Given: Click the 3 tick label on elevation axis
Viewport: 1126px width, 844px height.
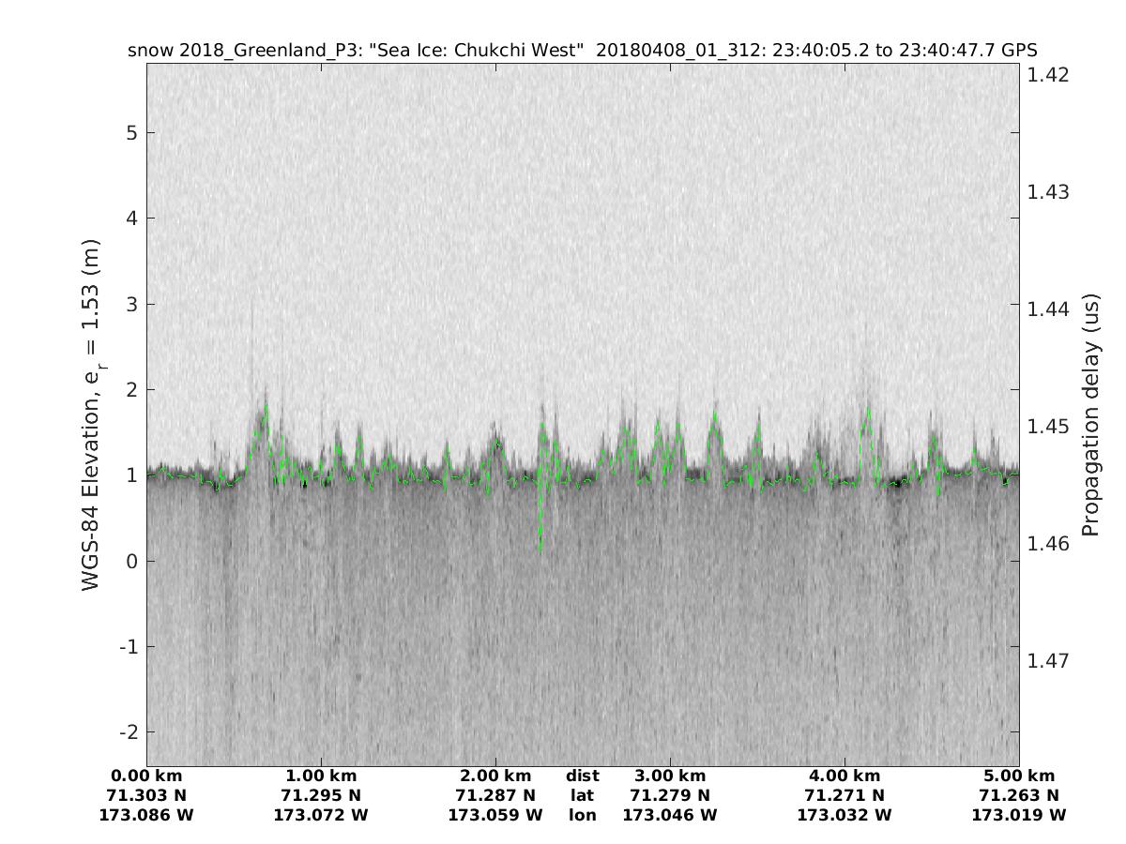Looking at the screenshot, I should [x=131, y=304].
